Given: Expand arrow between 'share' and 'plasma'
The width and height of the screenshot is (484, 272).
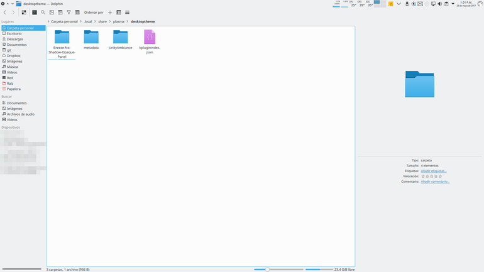Looking at the screenshot, I should coord(110,21).
